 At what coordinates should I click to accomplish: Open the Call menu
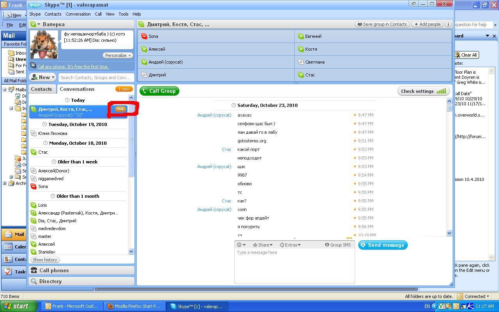coord(98,14)
